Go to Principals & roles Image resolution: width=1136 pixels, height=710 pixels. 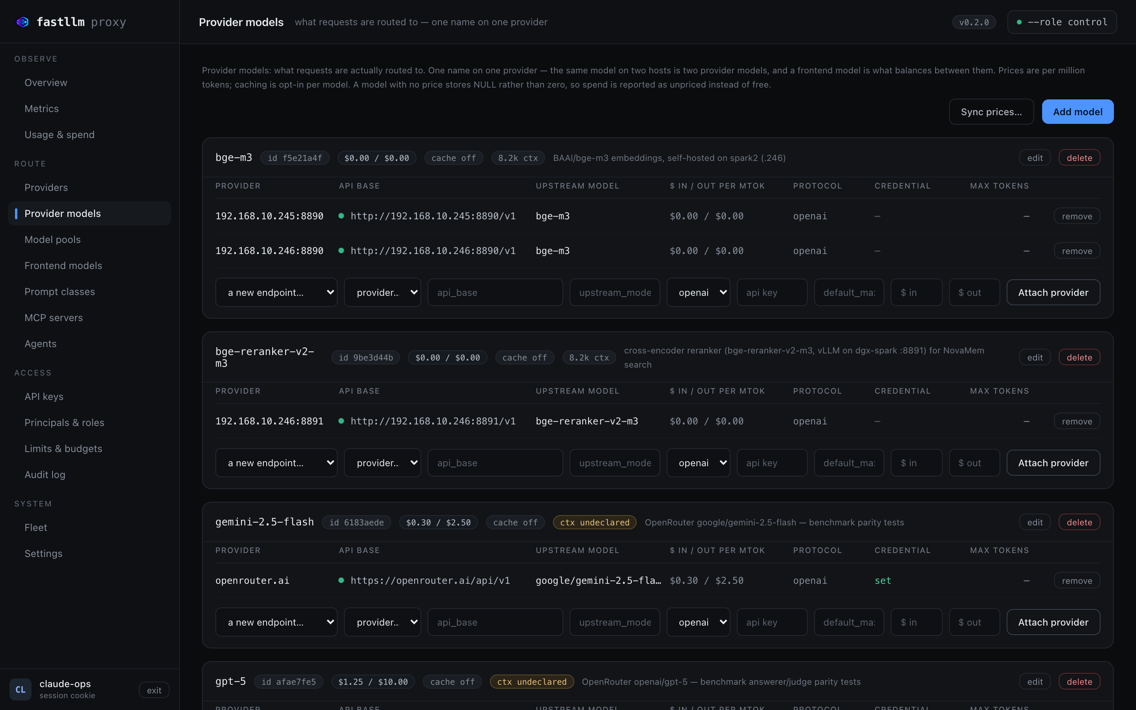click(90, 422)
